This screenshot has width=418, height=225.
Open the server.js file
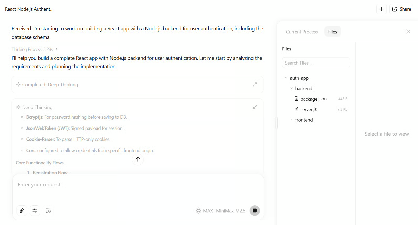coord(308,109)
